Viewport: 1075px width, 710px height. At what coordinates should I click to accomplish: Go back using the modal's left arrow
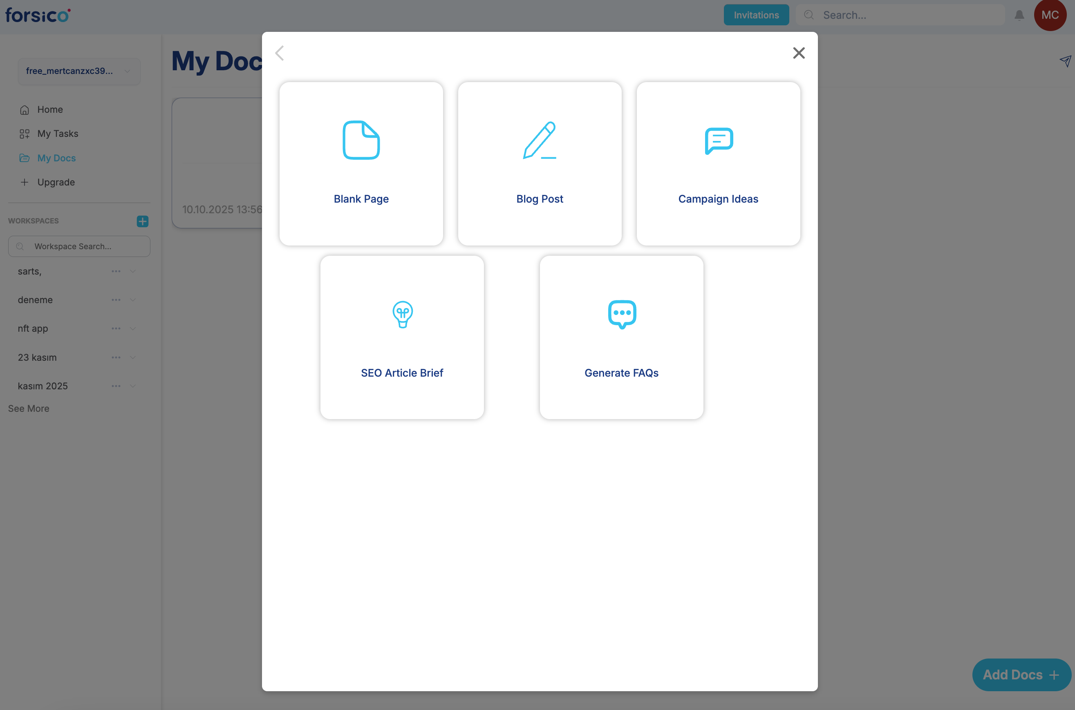coord(280,53)
